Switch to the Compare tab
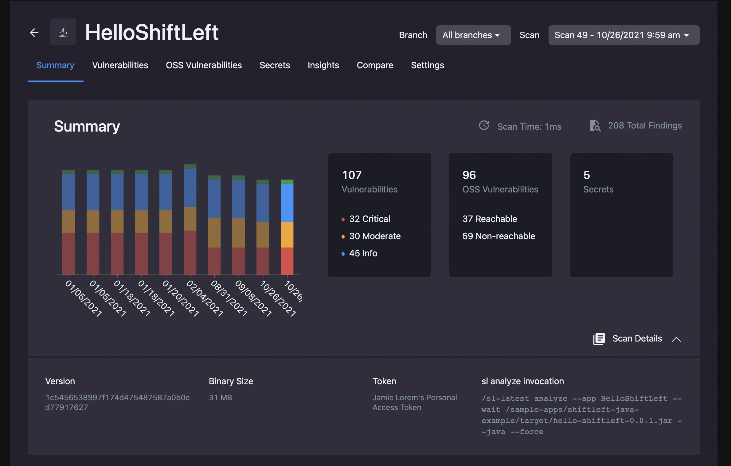731x466 pixels. coord(375,65)
